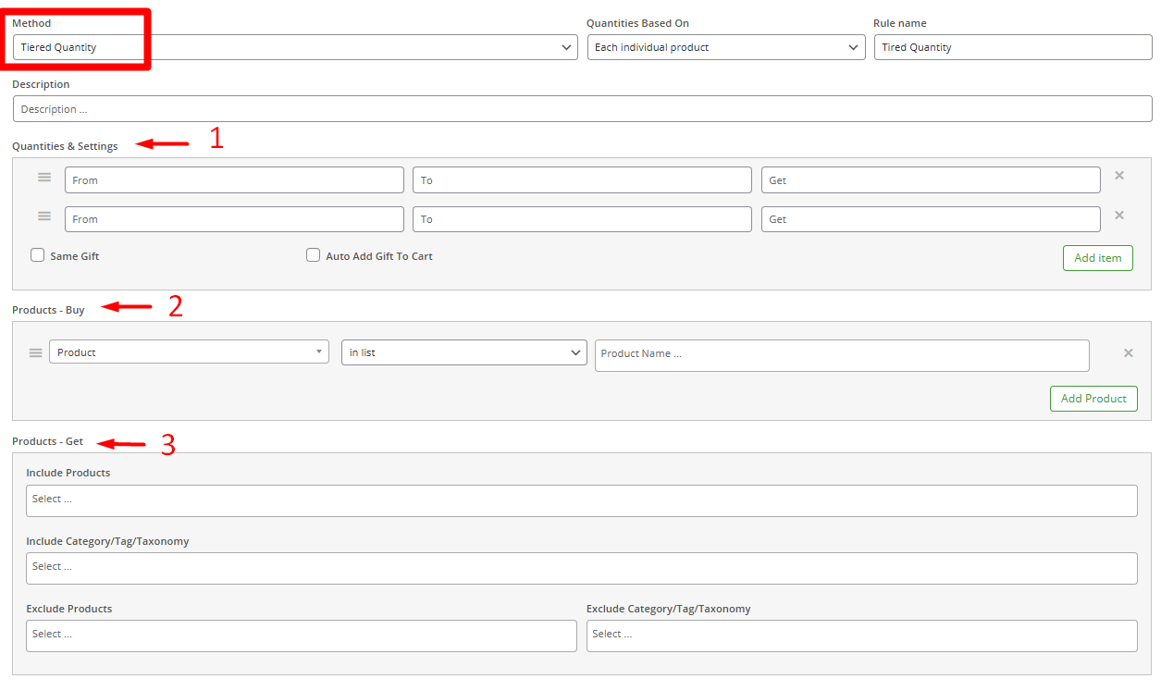Click the Exclude Category/Tag/Taxonomy field
1161x691 pixels.
pos(861,635)
